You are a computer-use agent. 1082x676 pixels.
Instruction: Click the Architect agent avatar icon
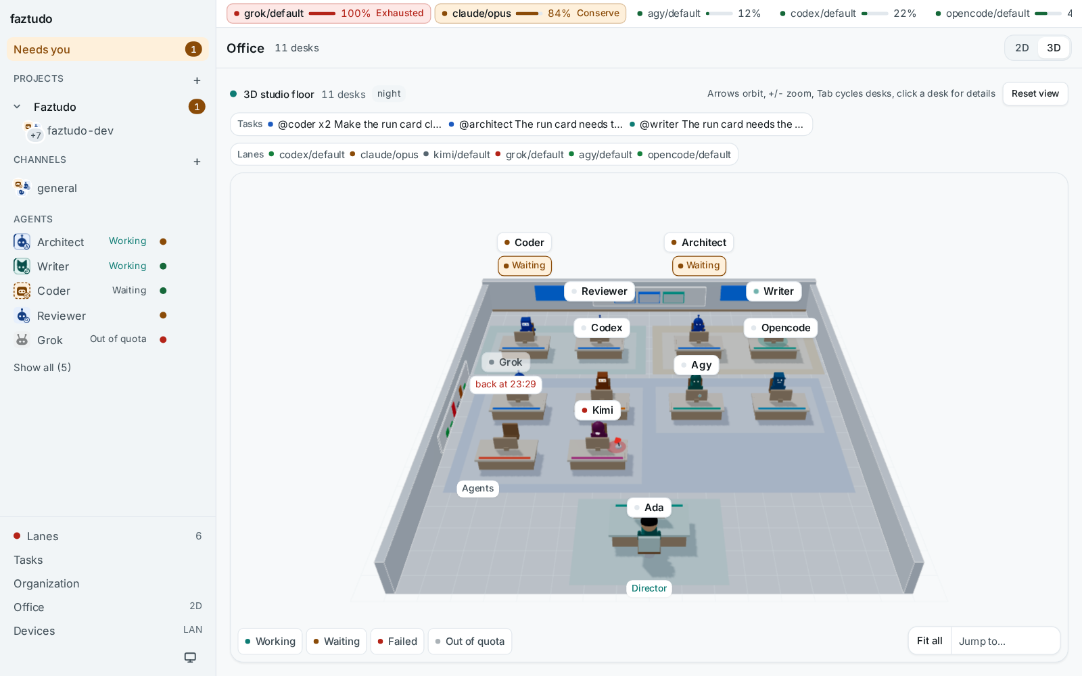(22, 242)
